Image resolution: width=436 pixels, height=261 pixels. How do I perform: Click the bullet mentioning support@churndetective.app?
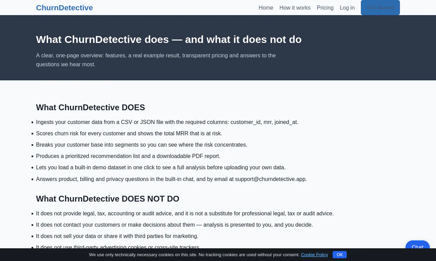tap(172, 179)
